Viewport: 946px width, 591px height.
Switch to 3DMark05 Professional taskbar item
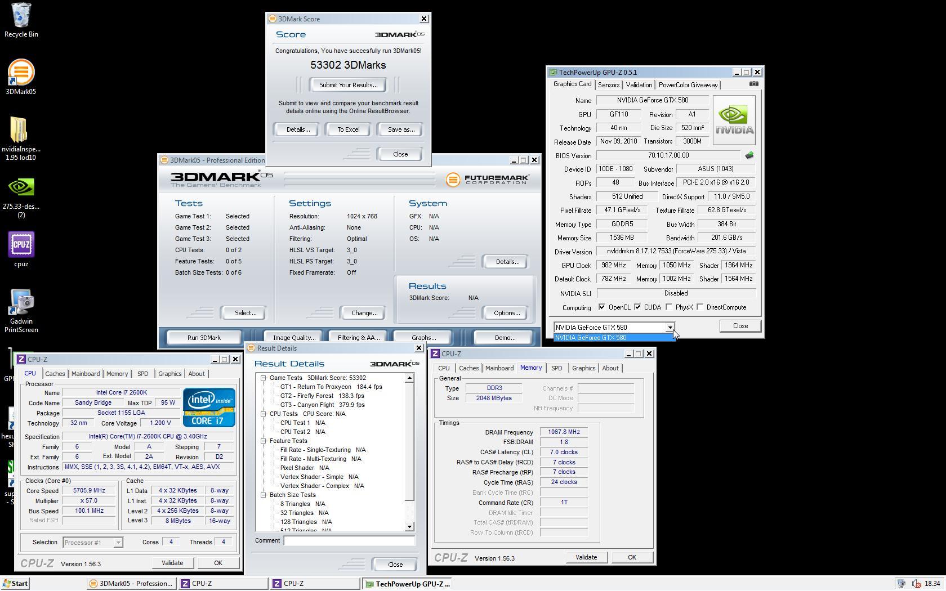click(x=132, y=584)
